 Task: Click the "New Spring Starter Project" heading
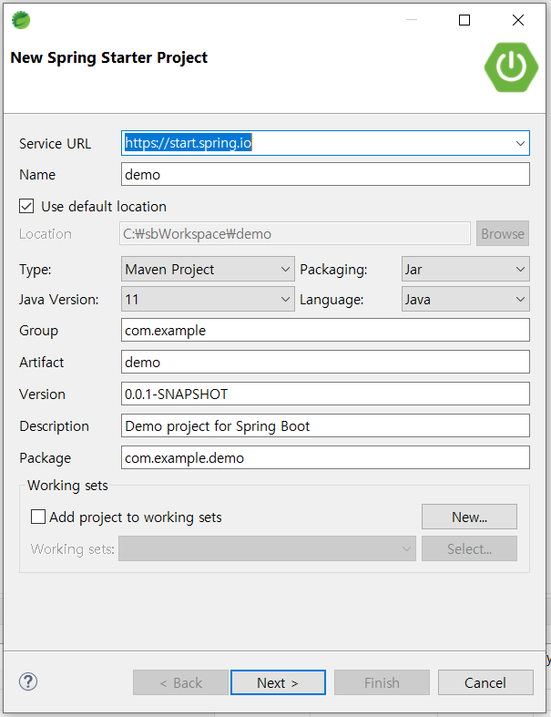(108, 57)
